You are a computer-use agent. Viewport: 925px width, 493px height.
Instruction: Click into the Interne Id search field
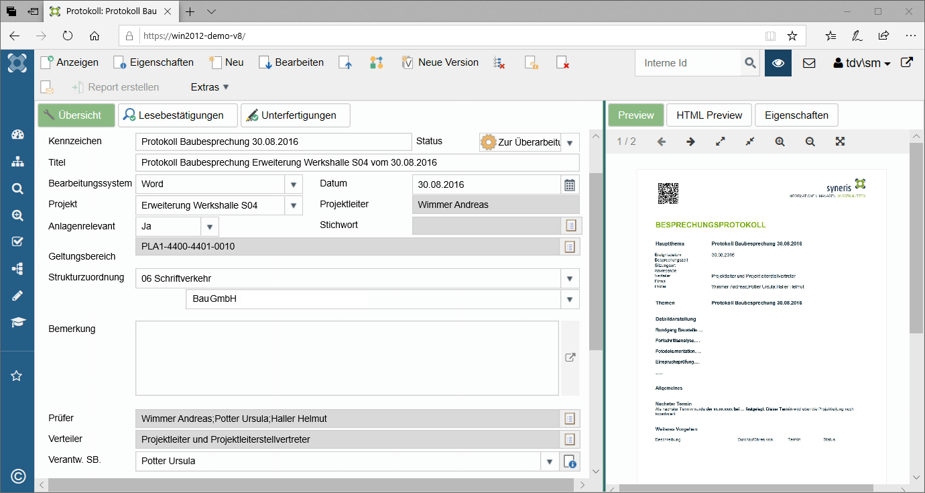pyautogui.click(x=689, y=63)
